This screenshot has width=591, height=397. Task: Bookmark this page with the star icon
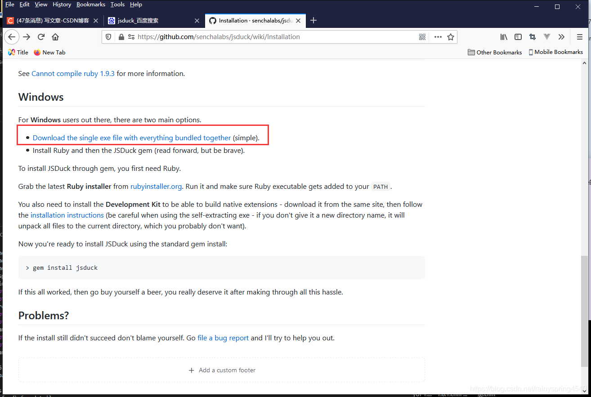(x=451, y=37)
